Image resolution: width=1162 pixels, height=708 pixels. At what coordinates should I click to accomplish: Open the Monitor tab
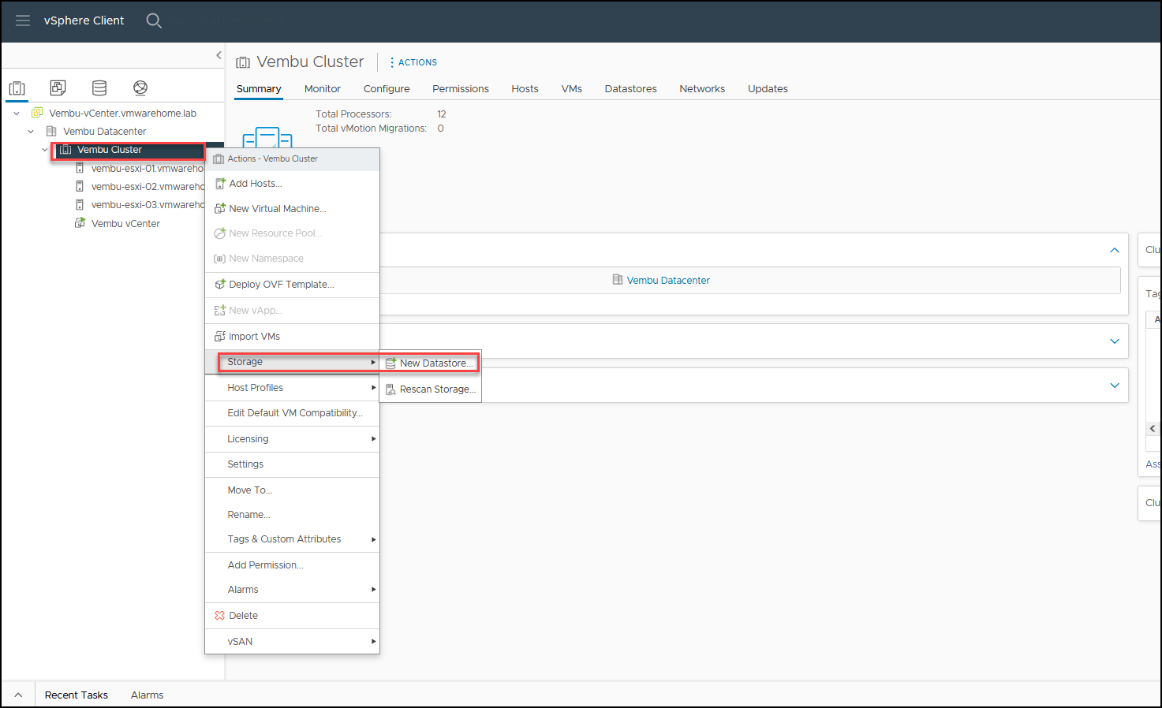[x=323, y=89]
